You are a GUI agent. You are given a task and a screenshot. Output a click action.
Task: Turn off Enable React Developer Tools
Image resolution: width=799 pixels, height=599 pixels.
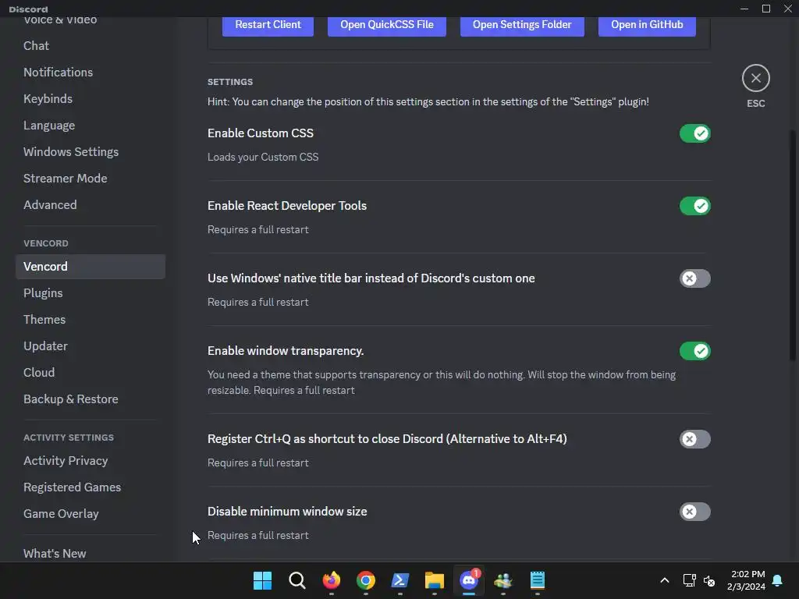[x=694, y=206]
